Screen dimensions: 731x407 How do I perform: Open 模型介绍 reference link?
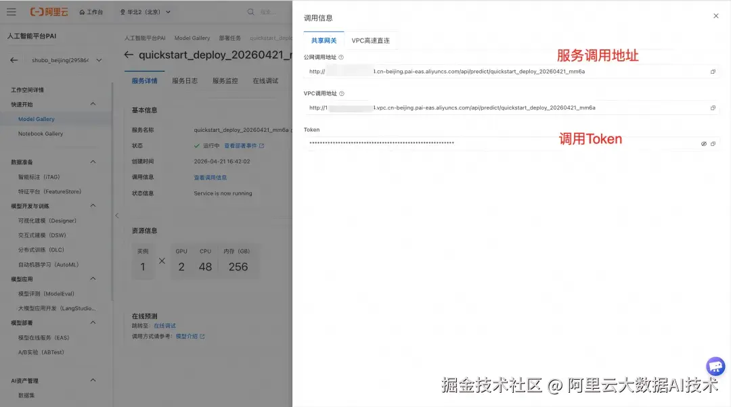(x=187, y=336)
